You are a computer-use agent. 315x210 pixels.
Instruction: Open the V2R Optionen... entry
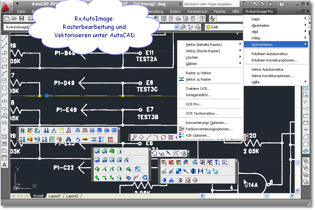point(210,135)
